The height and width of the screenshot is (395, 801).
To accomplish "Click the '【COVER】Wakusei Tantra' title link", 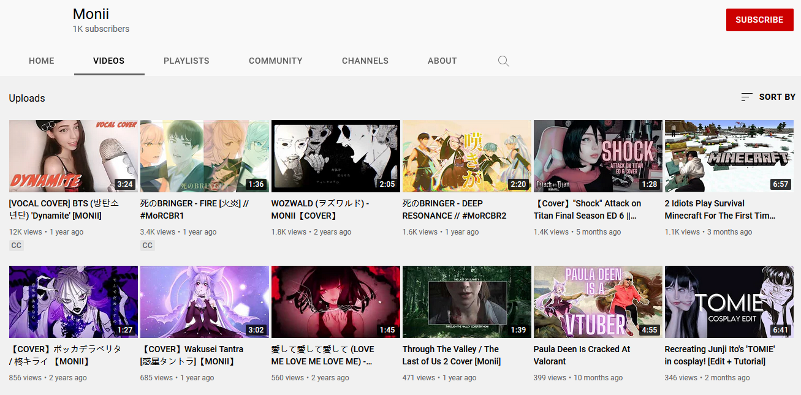I will click(x=192, y=355).
